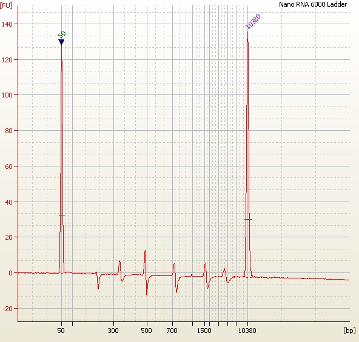The height and width of the screenshot is (342, 359).
Task: Click the 300 tick on x-axis
Action: pyautogui.click(x=113, y=330)
